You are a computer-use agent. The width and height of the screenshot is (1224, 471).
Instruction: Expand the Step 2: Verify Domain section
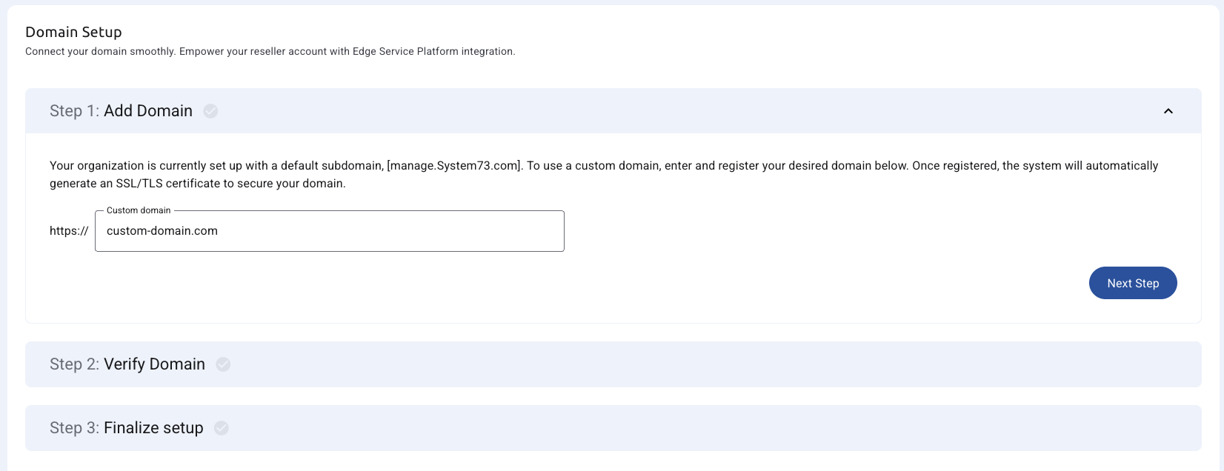(613, 364)
